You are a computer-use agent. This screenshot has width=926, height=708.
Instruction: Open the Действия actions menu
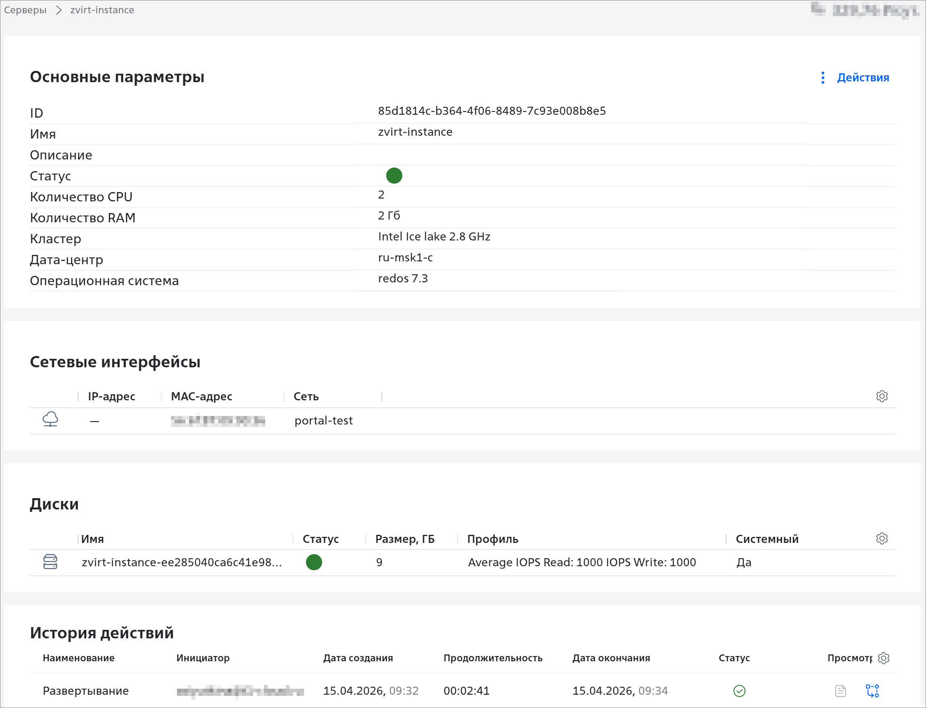point(863,78)
